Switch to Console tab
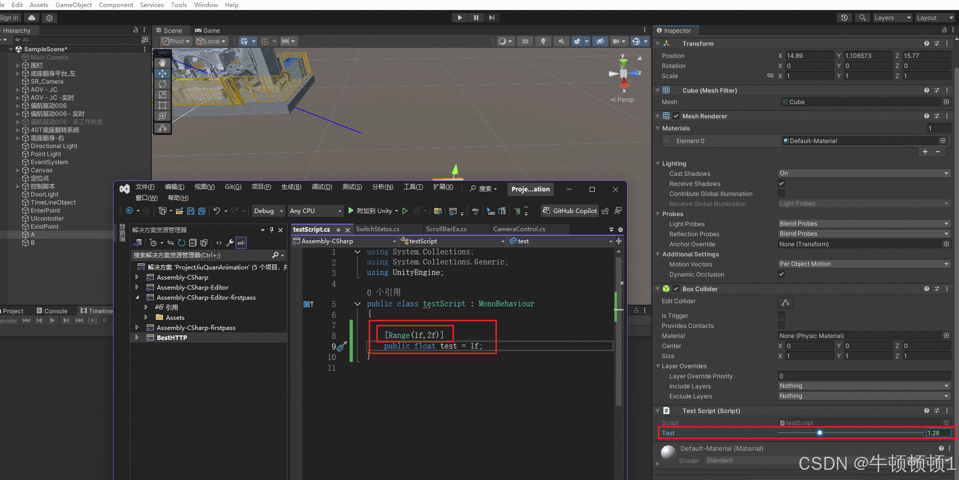 point(52,311)
